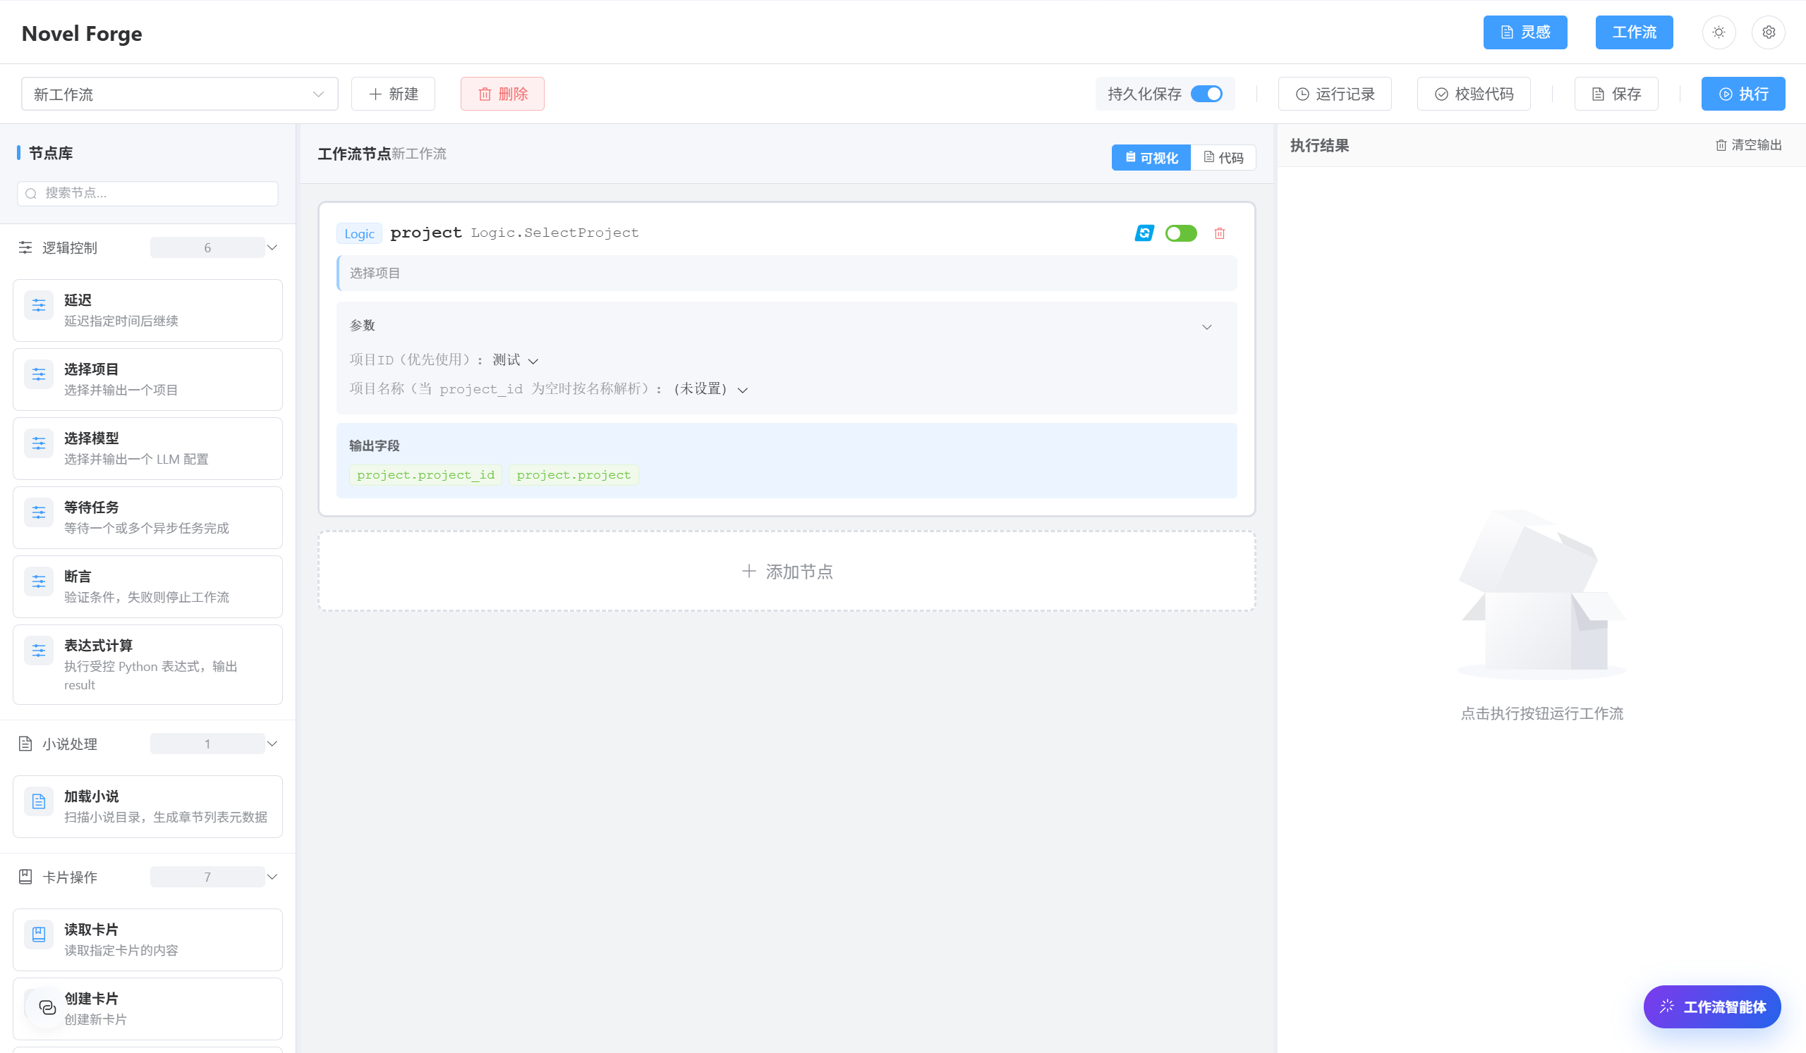Open the 新工作流 workflow selector dropdown

(x=179, y=94)
